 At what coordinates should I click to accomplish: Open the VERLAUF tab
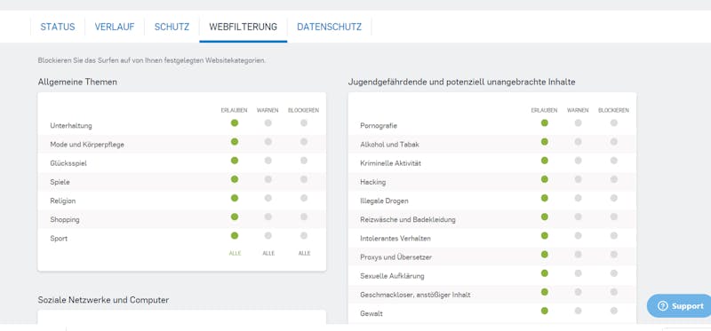[x=115, y=27]
